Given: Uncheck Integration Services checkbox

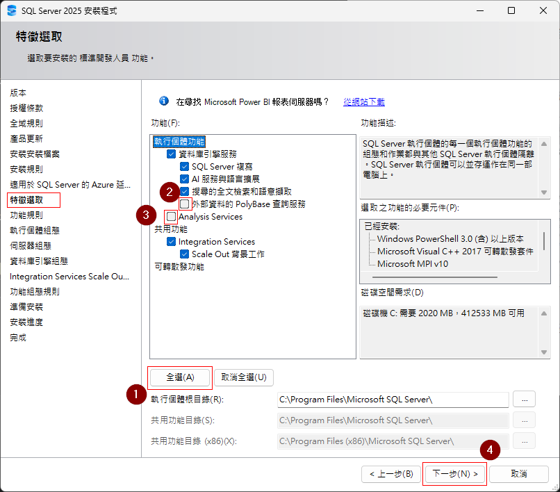Looking at the screenshot, I should (x=171, y=242).
